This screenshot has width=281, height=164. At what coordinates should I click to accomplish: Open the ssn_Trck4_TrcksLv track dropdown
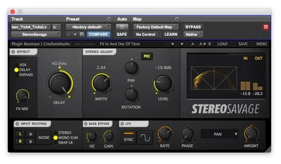pos(30,27)
